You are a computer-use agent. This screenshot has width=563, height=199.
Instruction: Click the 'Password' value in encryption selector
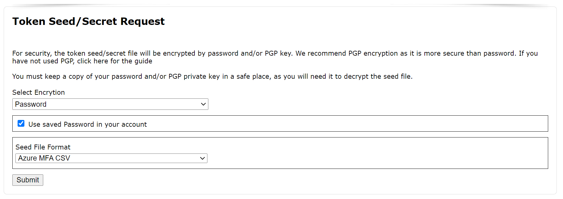(x=31, y=104)
